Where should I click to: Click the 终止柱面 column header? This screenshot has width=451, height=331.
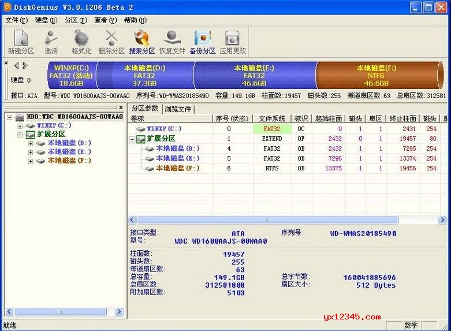pos(402,118)
